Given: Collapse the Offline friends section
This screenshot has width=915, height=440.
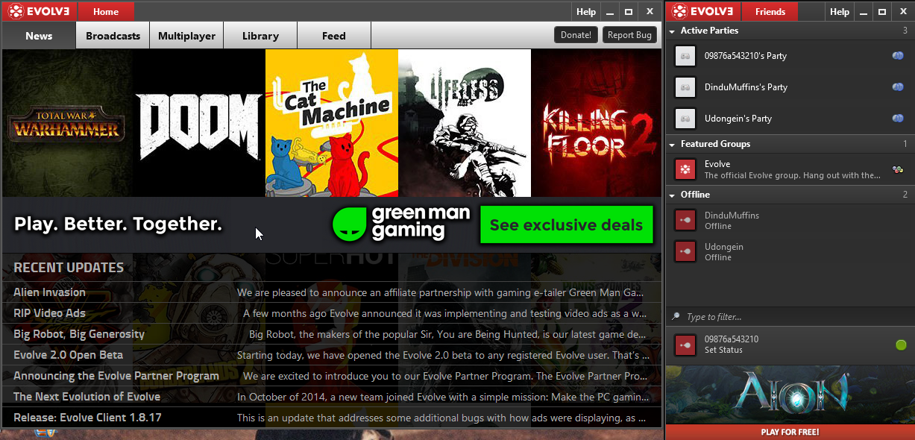Looking at the screenshot, I should click(672, 195).
